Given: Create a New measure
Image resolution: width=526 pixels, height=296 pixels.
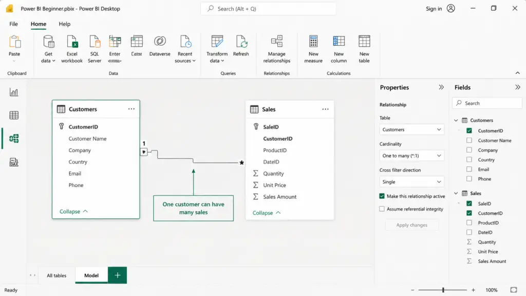Looking at the screenshot, I should (313, 49).
